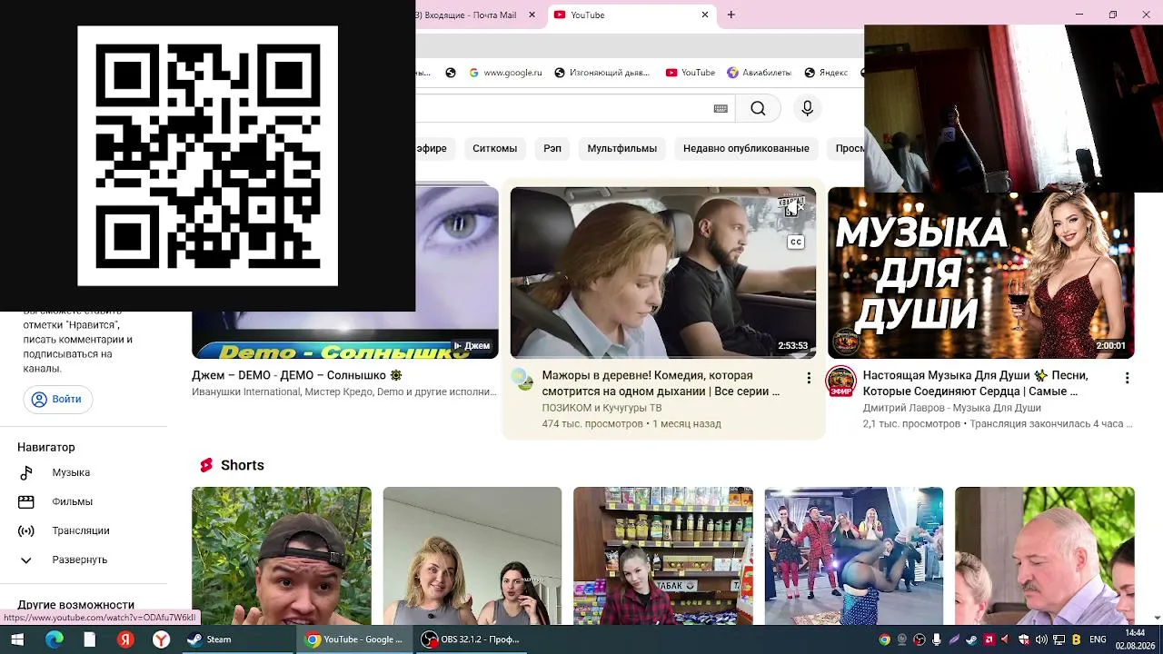
Task: Open the Short with two blonde and brunette women
Action: point(472,556)
